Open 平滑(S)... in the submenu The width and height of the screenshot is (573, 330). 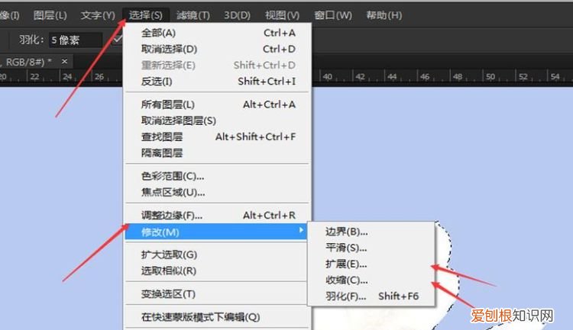[371, 248]
